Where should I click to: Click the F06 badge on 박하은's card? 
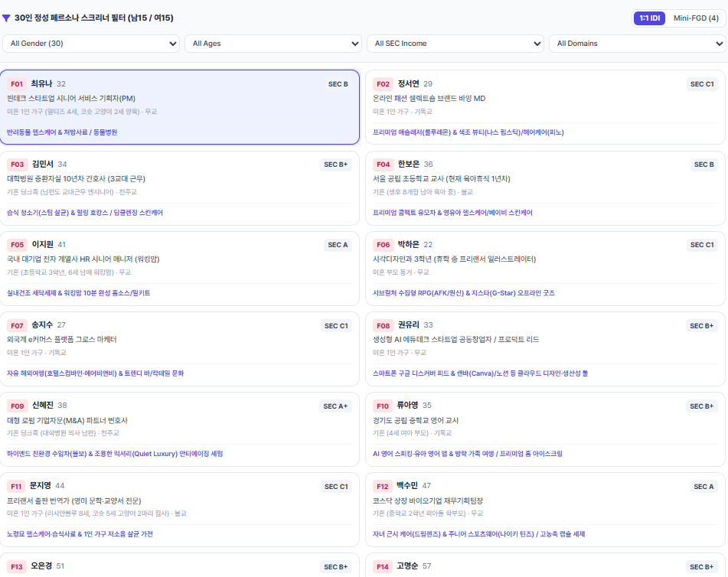383,245
